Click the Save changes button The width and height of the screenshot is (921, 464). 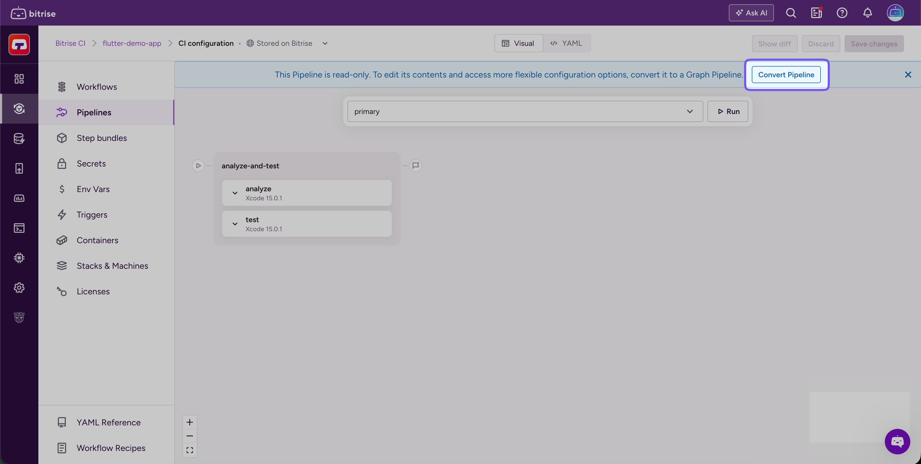(874, 44)
